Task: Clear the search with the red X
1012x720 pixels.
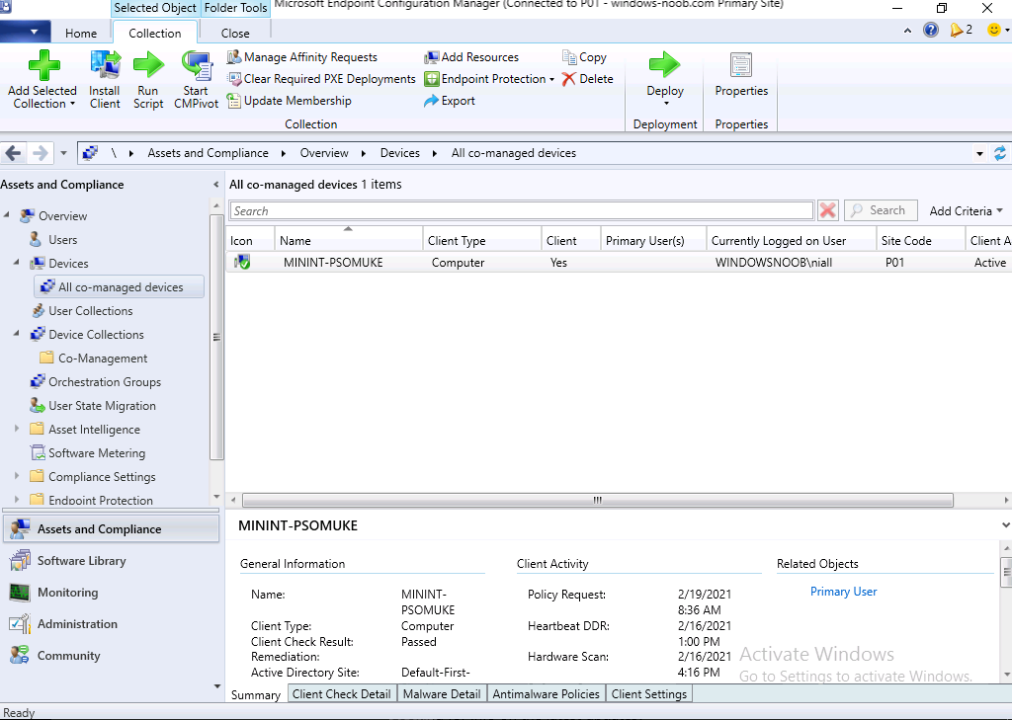Action: point(827,210)
